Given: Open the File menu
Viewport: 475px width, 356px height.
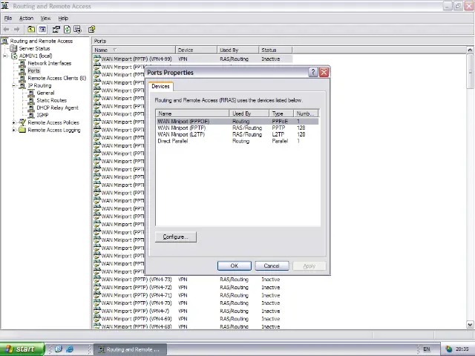Looking at the screenshot, I should [8, 18].
